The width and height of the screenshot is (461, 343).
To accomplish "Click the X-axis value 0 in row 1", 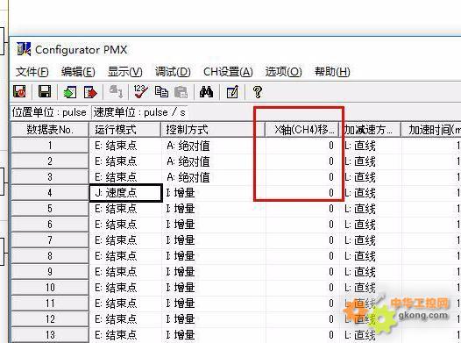I will (302, 146).
